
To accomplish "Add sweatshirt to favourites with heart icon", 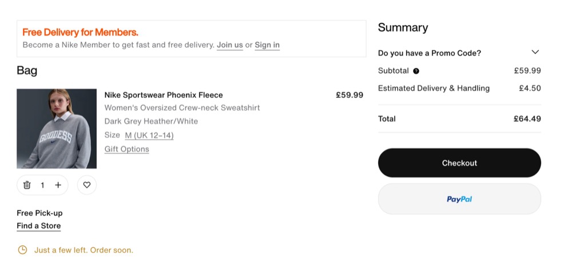I will click(x=87, y=185).
